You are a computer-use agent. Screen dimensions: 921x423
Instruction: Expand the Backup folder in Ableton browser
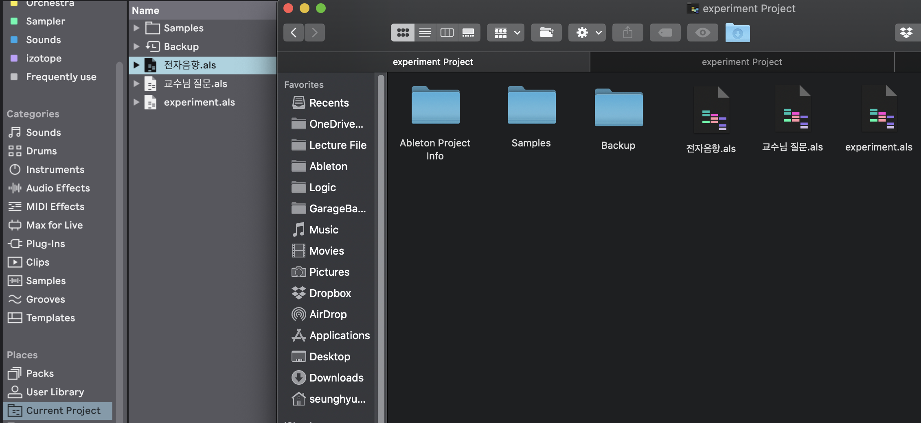[136, 46]
